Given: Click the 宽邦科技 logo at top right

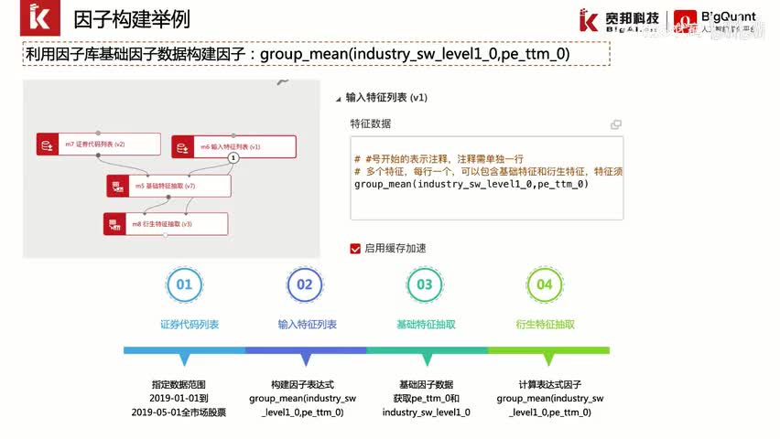Looking at the screenshot, I should (619, 21).
